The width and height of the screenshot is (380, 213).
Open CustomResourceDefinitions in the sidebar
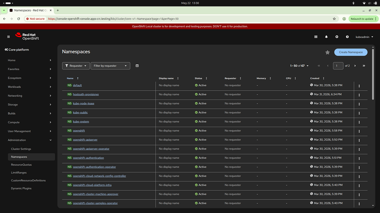click(28, 180)
